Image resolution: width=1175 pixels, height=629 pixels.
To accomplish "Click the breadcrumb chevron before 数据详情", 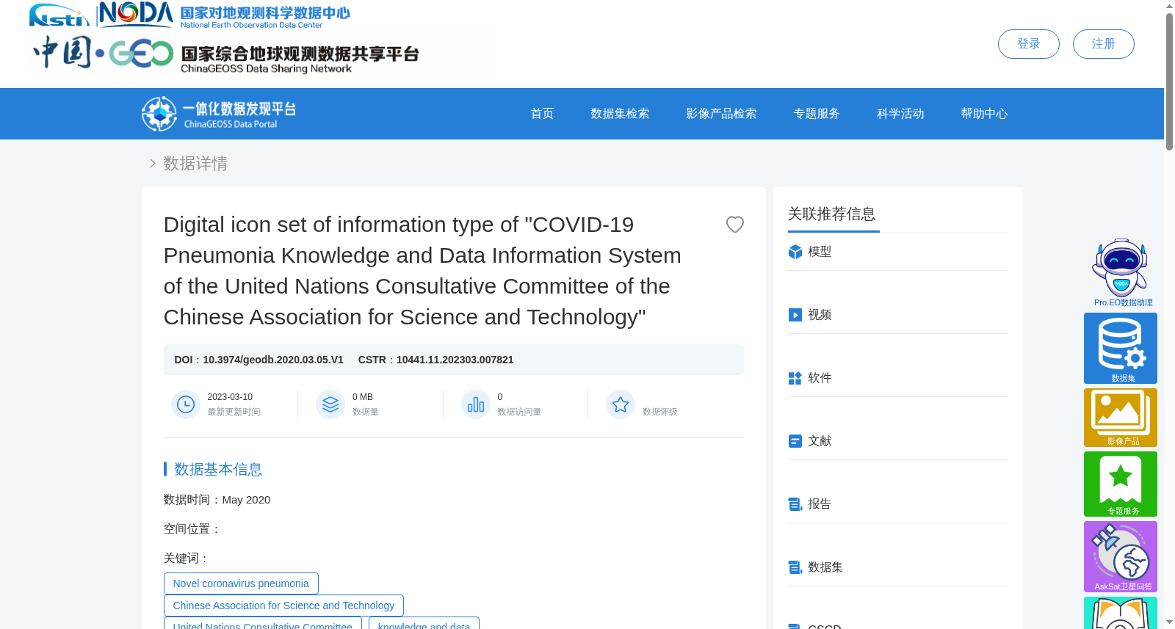I will point(152,163).
